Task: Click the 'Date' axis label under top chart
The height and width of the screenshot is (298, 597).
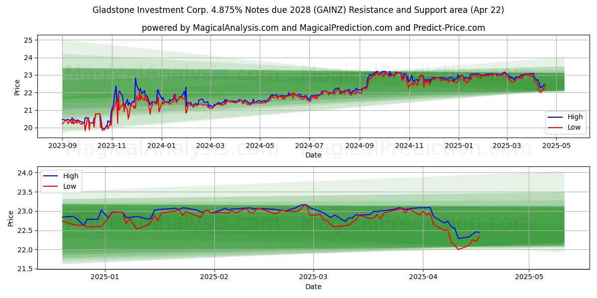Action: coord(313,155)
